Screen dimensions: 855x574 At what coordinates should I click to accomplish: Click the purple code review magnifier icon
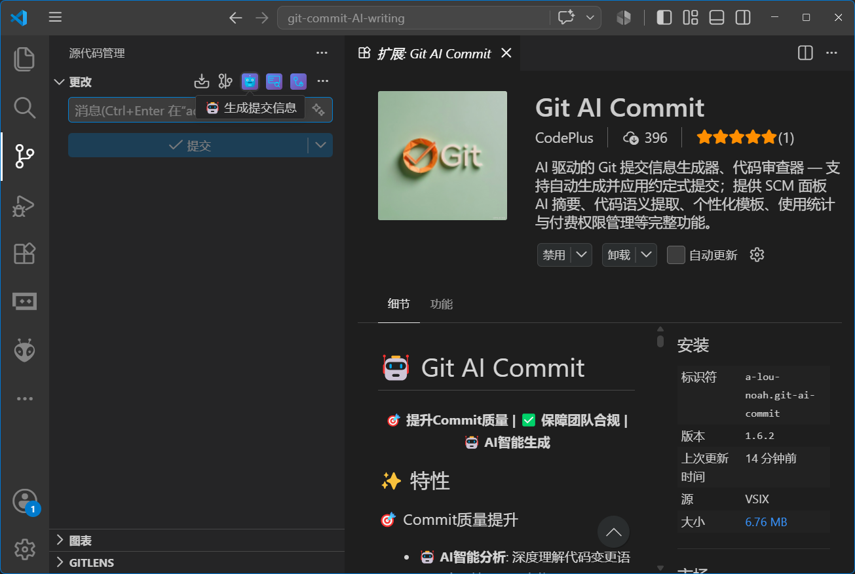[274, 81]
